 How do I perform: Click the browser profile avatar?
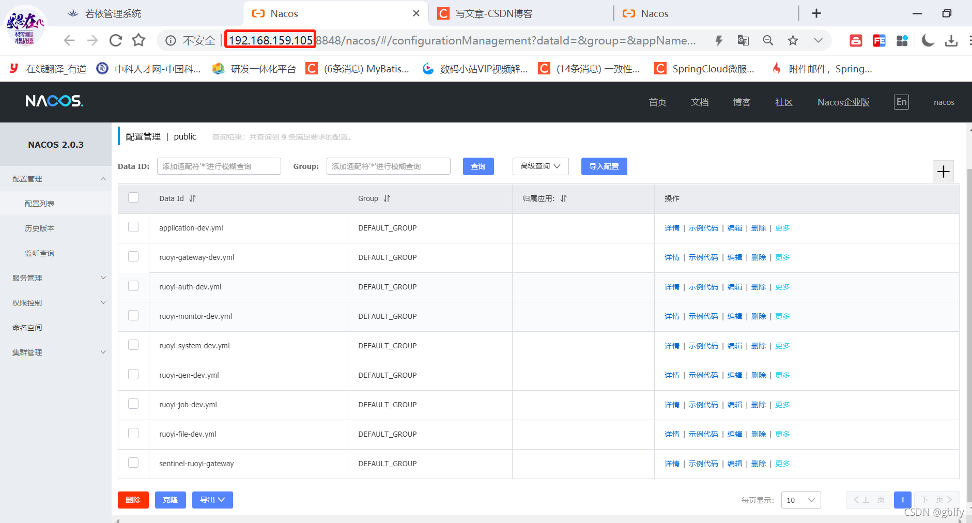click(25, 26)
